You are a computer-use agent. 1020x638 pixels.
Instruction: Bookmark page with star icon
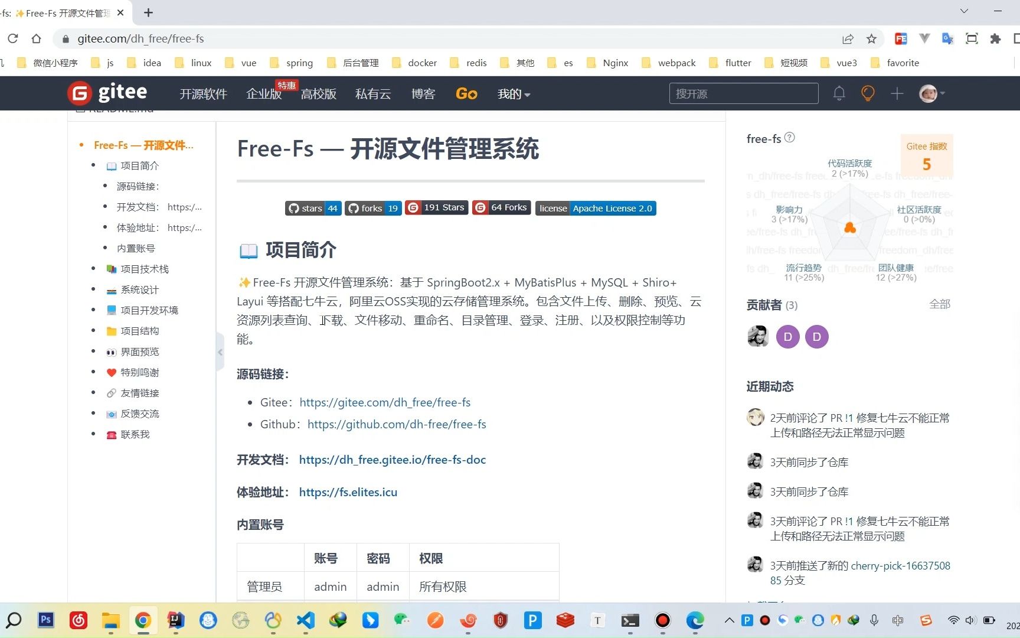click(871, 39)
